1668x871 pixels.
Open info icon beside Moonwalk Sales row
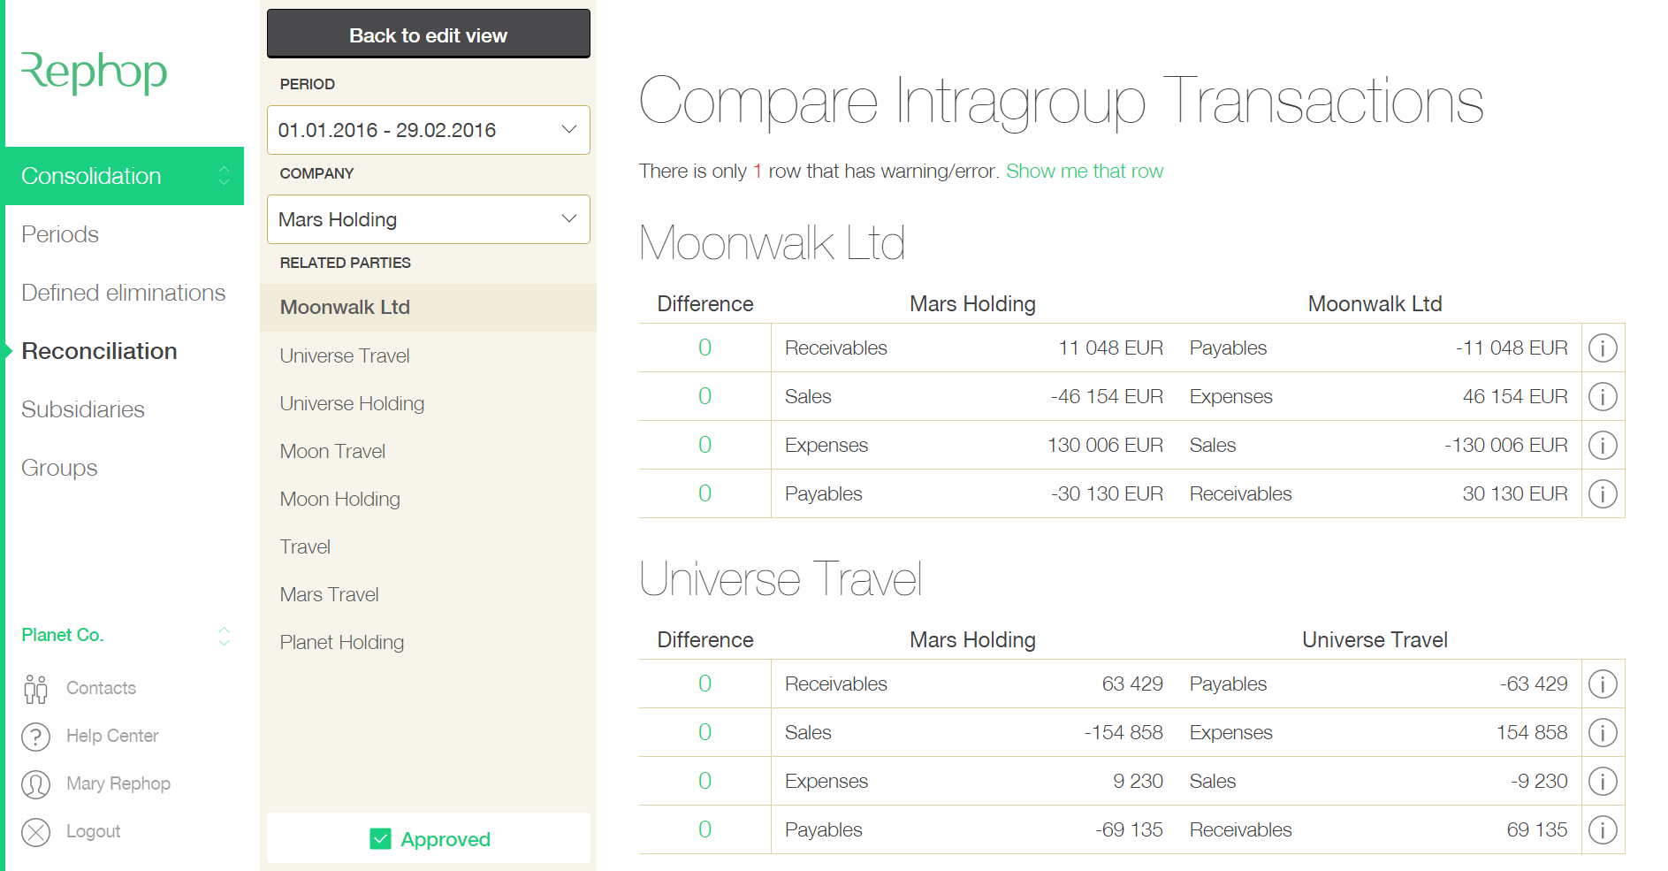coord(1603,396)
